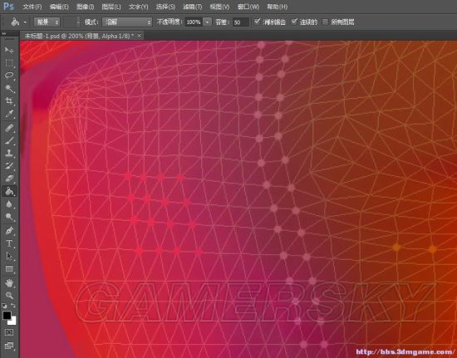The image size is (457, 358).
Task: Select the Eyedropper tool
Action: (x=9, y=114)
